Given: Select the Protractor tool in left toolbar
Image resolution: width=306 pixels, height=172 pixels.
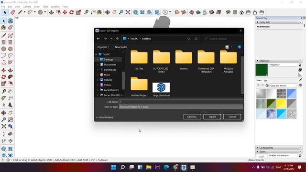Looking at the screenshot, I should (3, 98).
